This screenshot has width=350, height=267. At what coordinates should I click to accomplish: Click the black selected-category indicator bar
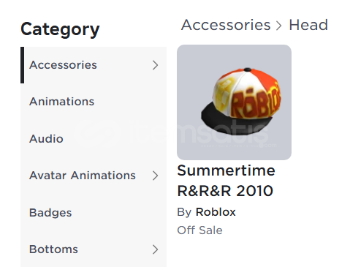(x=22, y=65)
